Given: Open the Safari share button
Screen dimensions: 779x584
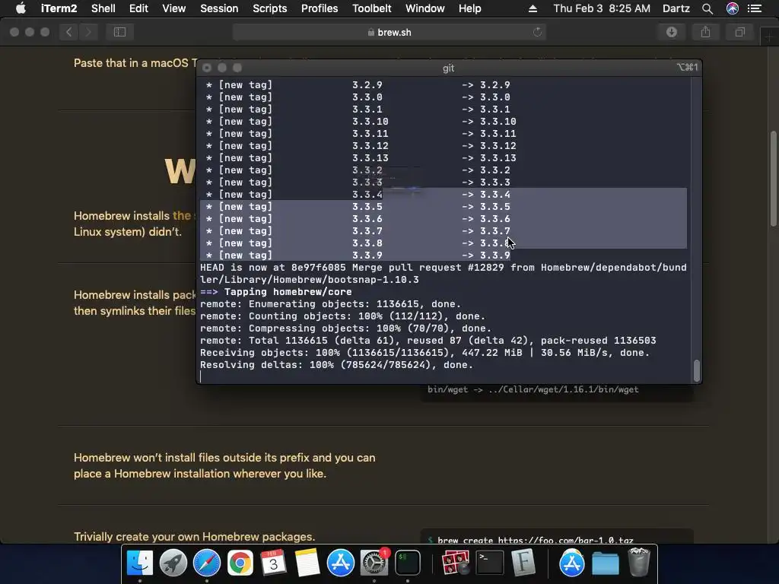Looking at the screenshot, I should (x=705, y=32).
